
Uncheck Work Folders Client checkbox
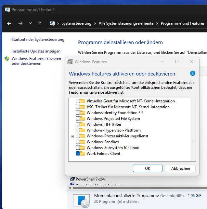tap(78, 154)
